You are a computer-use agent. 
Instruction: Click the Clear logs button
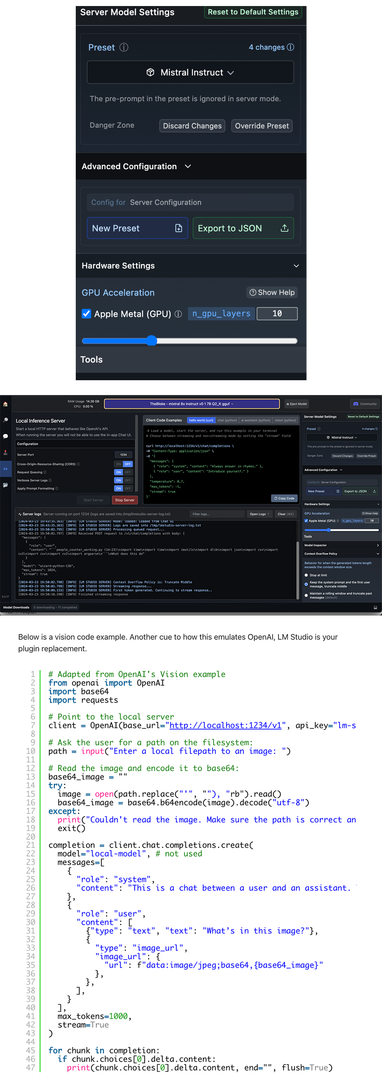click(x=286, y=514)
